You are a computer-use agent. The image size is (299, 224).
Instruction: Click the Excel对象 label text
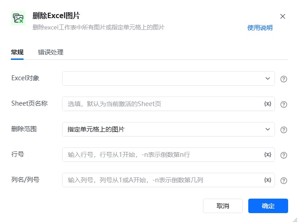pos(25,78)
